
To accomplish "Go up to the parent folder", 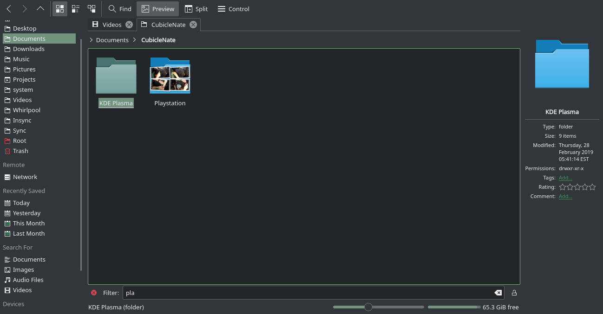I will (41, 8).
